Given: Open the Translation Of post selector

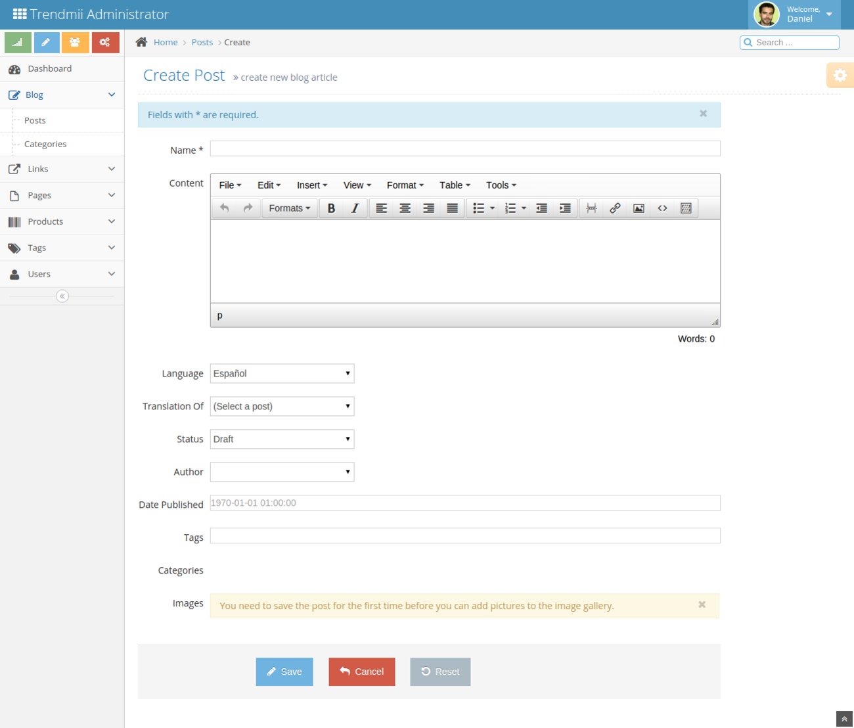Looking at the screenshot, I should (282, 406).
